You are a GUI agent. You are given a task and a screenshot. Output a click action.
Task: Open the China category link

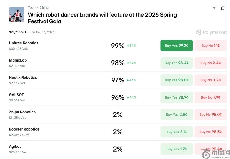pos(44,7)
